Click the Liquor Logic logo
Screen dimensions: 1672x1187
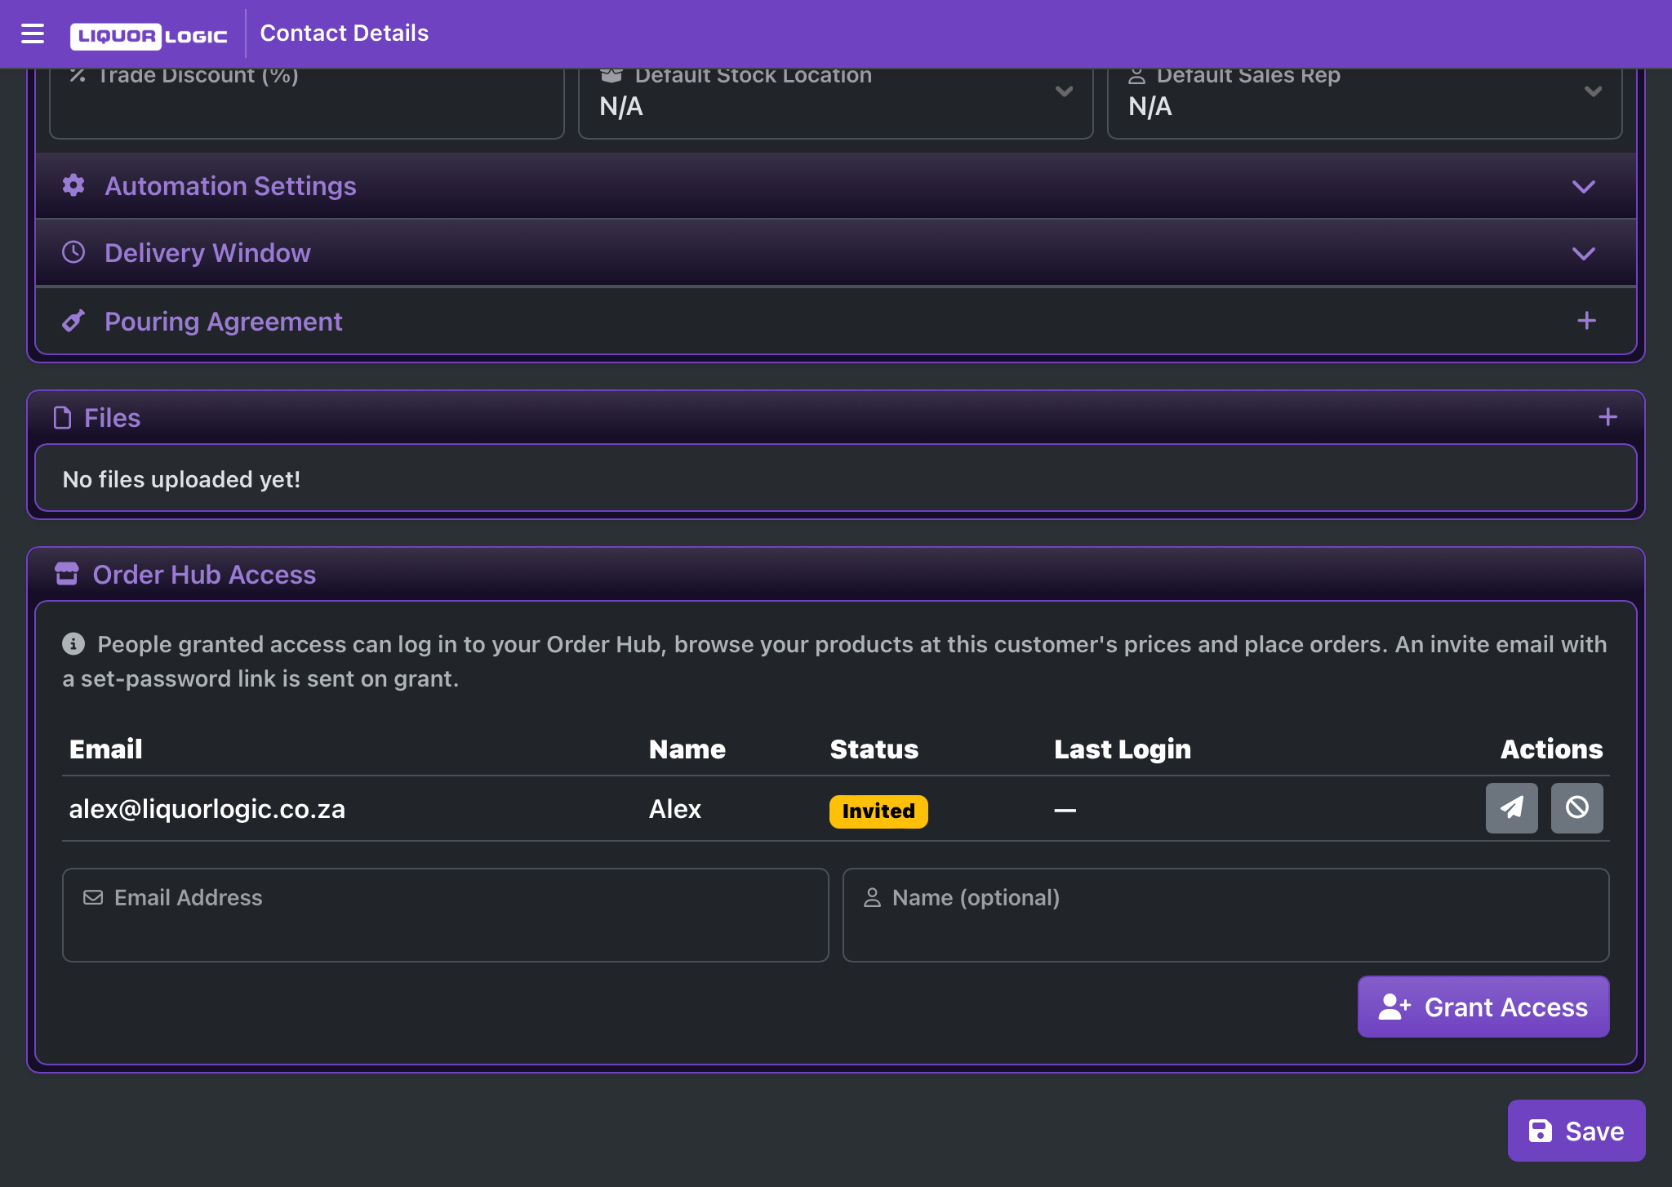point(149,35)
